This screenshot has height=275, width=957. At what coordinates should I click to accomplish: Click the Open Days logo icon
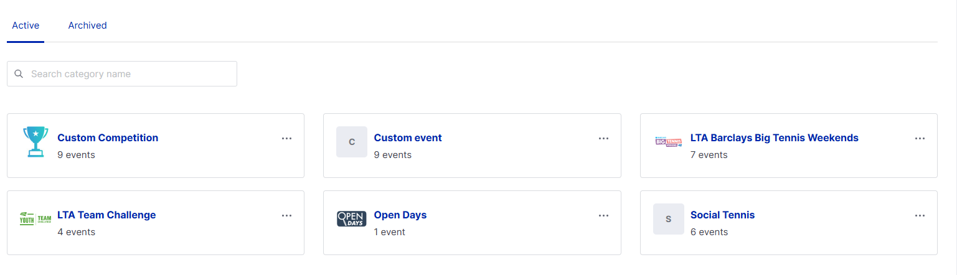pos(352,219)
